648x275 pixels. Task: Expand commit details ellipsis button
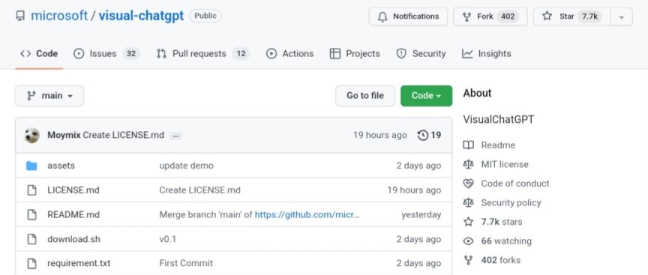[175, 136]
